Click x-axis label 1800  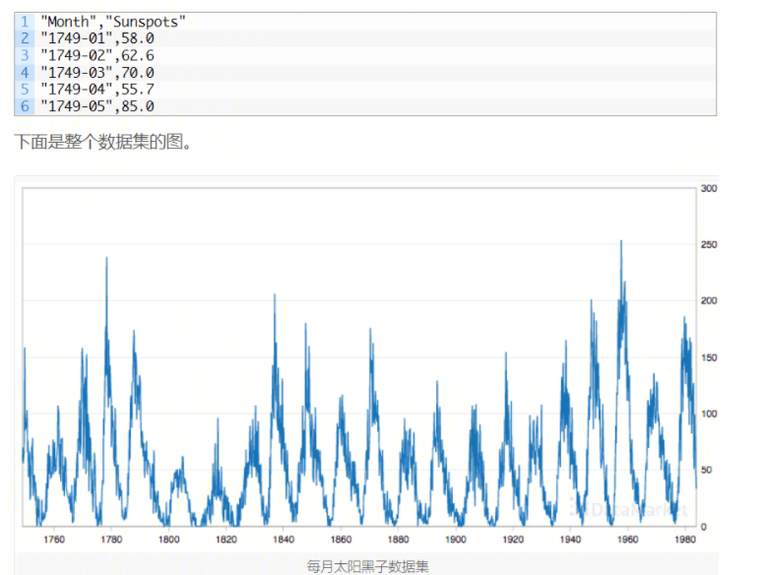(x=168, y=540)
